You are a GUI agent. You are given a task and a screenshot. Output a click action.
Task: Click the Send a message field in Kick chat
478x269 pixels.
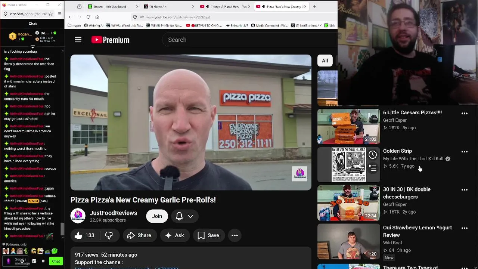tap(16, 261)
